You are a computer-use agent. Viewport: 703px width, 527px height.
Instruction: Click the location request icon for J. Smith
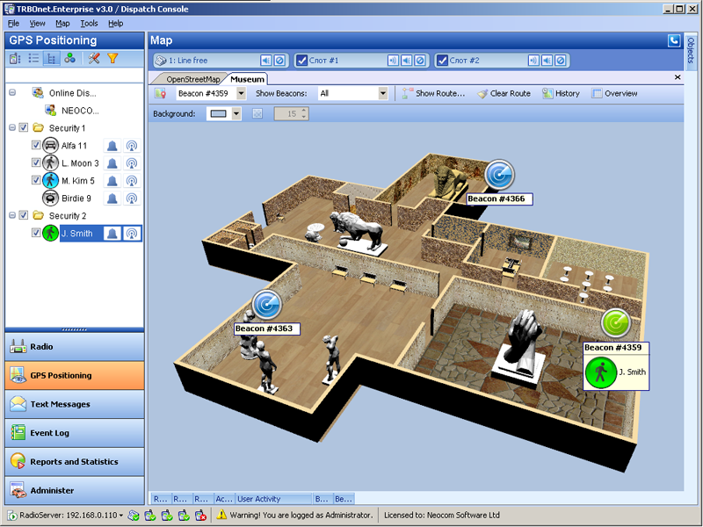click(131, 234)
